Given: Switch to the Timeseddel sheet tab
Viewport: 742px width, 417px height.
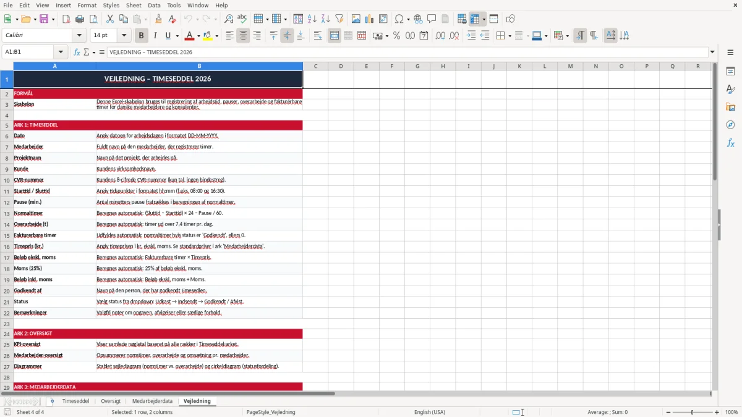Looking at the screenshot, I should pyautogui.click(x=75, y=402).
